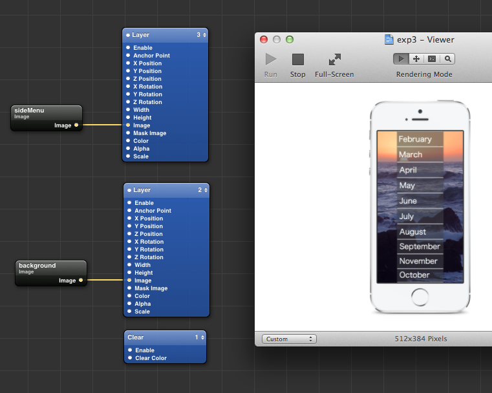Click the exp3 document icon in title
The width and height of the screenshot is (492, 393).
pos(389,39)
